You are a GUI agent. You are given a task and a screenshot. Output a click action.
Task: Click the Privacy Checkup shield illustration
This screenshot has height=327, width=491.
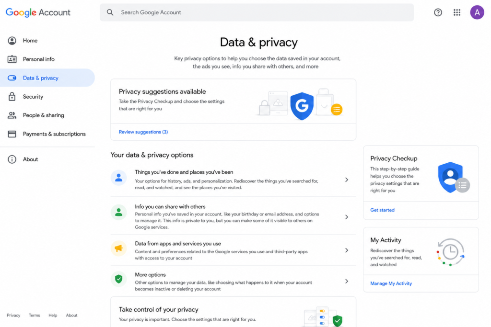tap(453, 178)
